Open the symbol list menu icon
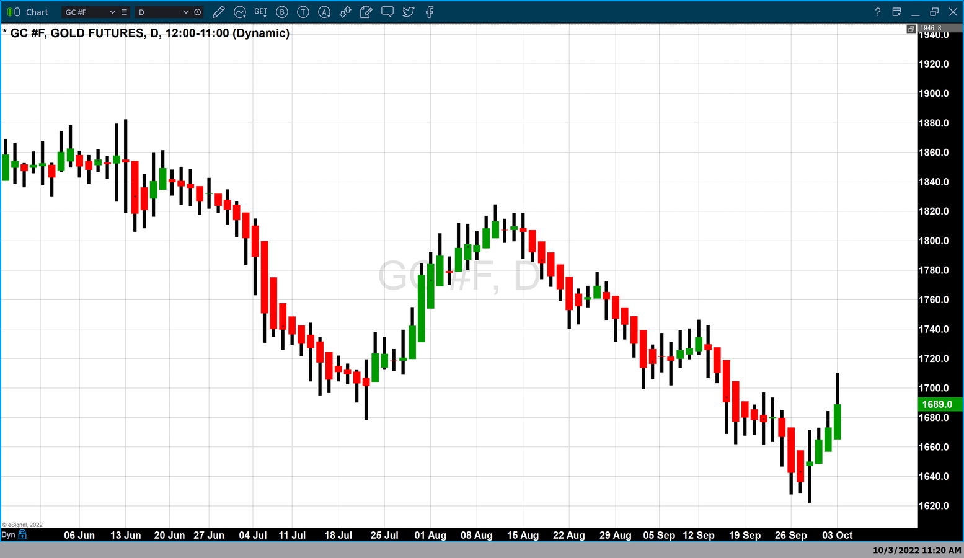Viewport: 964px width, 558px height. (125, 12)
